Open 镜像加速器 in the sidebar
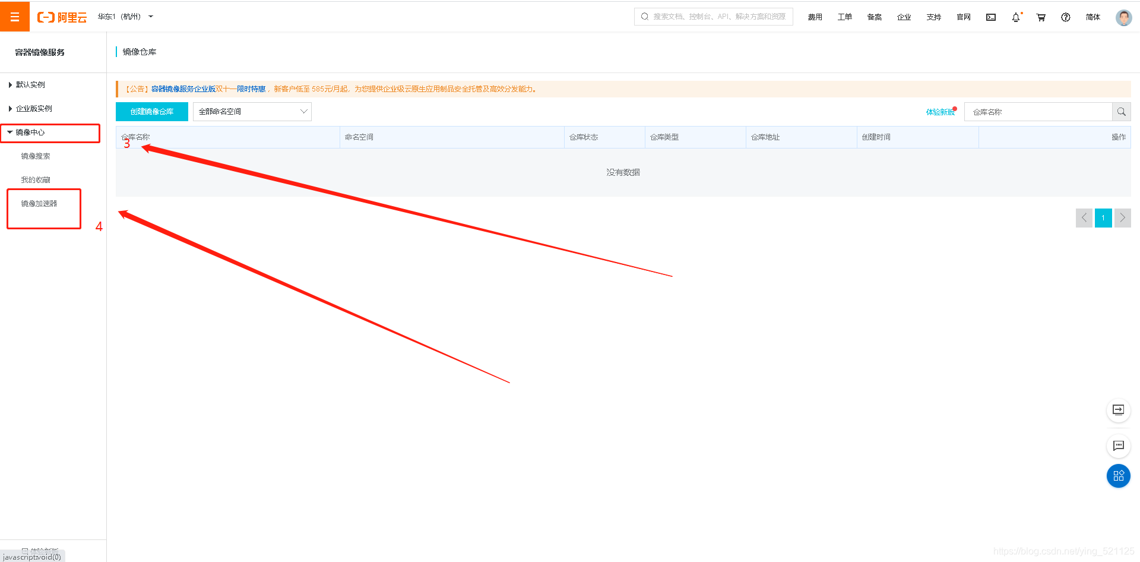The width and height of the screenshot is (1140, 562). coord(39,204)
